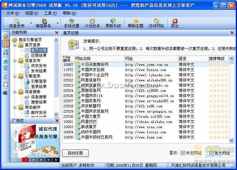The width and height of the screenshot is (237, 170).
Task: Click home icon in left sidebar
Action: tap(6, 36)
